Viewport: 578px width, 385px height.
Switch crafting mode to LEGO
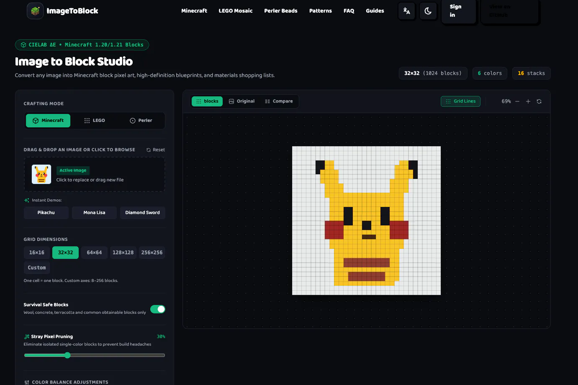pyautogui.click(x=95, y=121)
